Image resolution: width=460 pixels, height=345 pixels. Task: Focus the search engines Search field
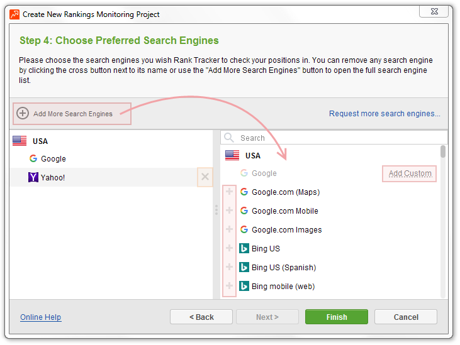[x=334, y=138]
